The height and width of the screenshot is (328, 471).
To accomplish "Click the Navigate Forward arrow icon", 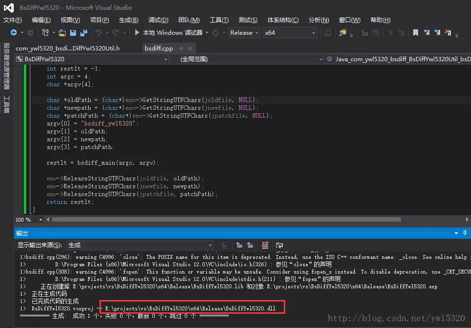I will pyautogui.click(x=30, y=33).
